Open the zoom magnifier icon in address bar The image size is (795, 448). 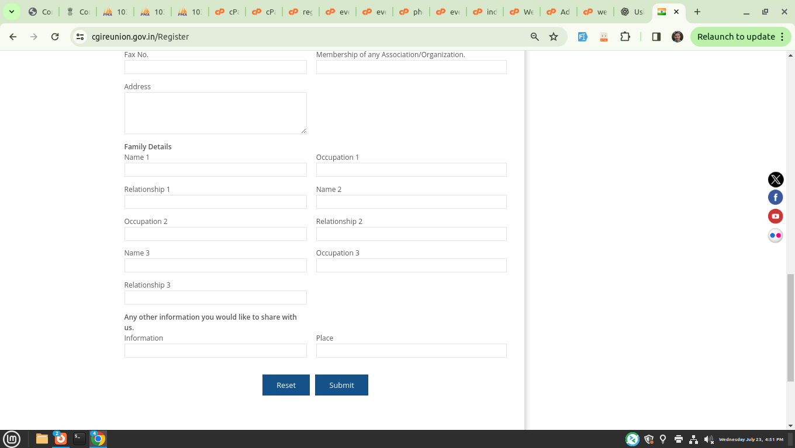pyautogui.click(x=534, y=37)
